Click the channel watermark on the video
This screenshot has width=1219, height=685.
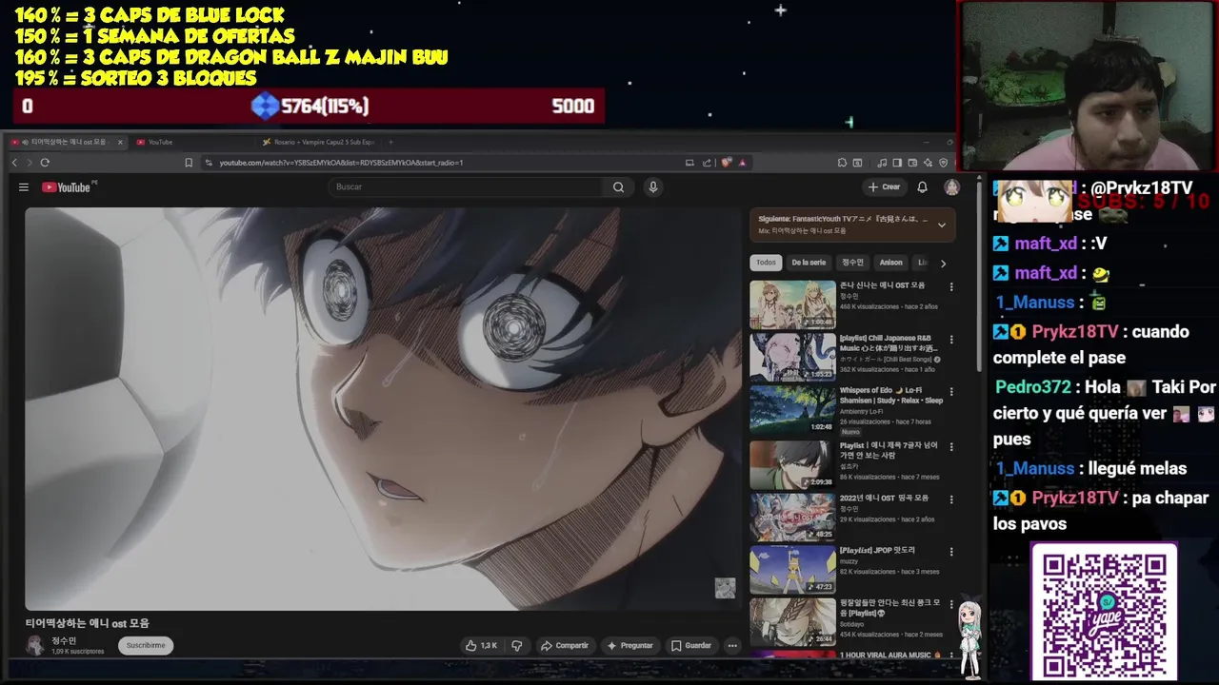(x=726, y=588)
